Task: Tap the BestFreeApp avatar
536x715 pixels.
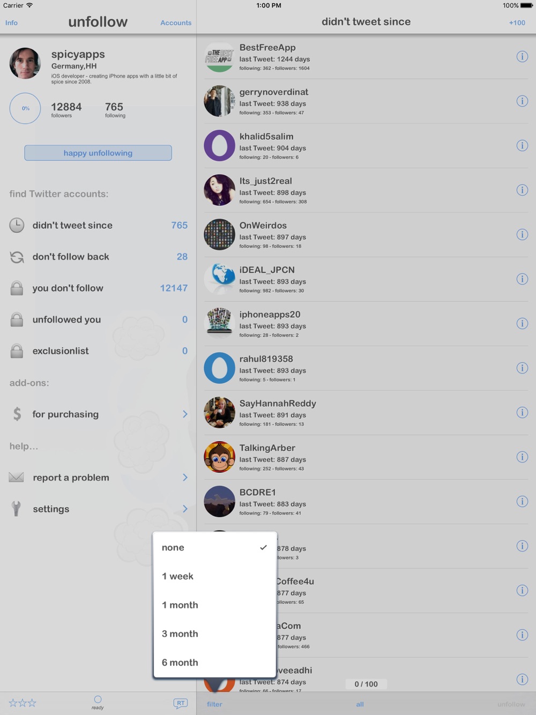Action: click(219, 57)
